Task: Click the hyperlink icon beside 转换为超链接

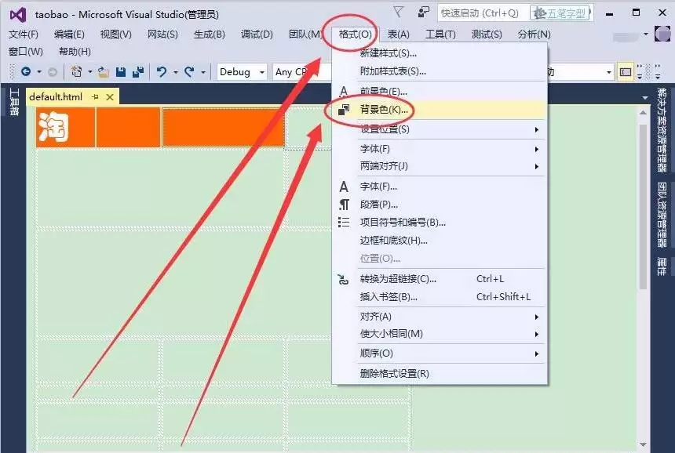Action: pos(343,279)
